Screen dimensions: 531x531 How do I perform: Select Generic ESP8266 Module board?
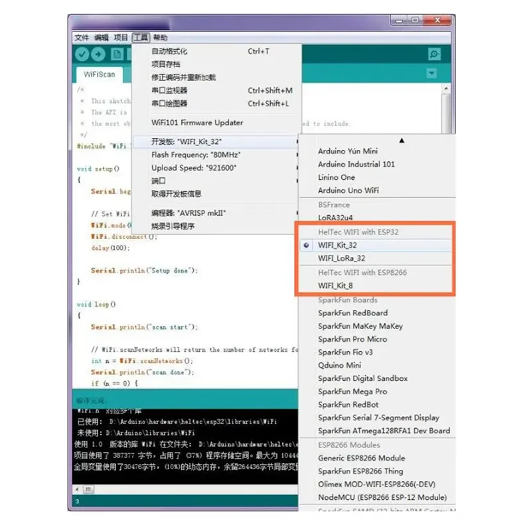[x=377, y=458]
